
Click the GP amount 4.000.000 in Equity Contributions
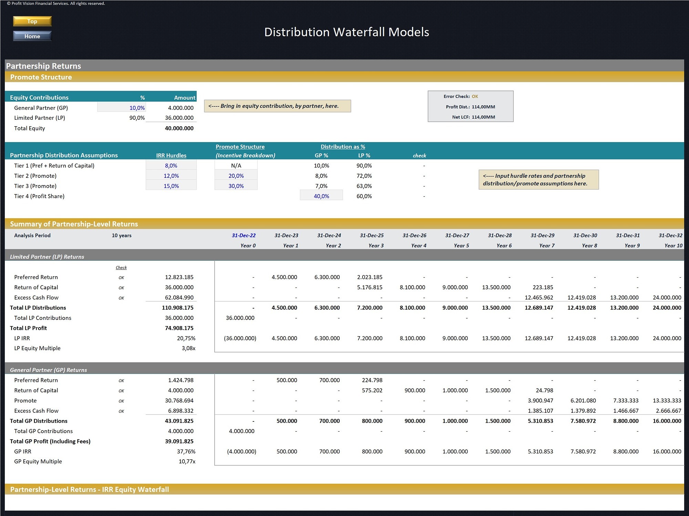[181, 108]
